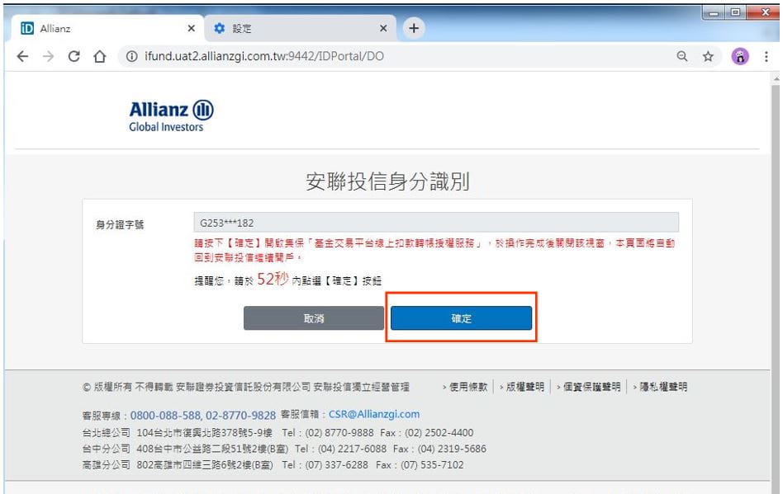Open Chrome three-dot menu

click(766, 56)
